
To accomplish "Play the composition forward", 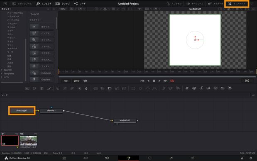I will [x=159, y=81].
